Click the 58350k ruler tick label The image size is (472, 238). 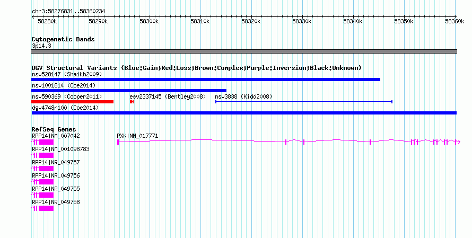tap(404, 21)
